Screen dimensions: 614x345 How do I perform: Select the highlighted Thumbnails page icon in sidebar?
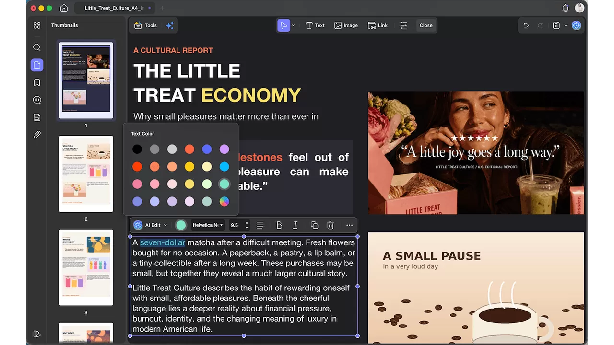(37, 65)
